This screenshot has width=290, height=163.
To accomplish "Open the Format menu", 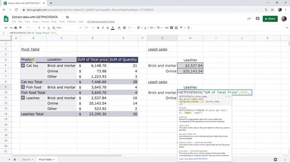I will click(45, 22).
